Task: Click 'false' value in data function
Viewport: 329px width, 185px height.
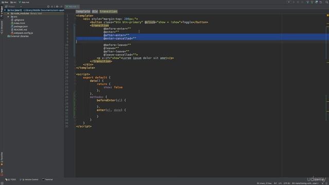Action: point(118,87)
